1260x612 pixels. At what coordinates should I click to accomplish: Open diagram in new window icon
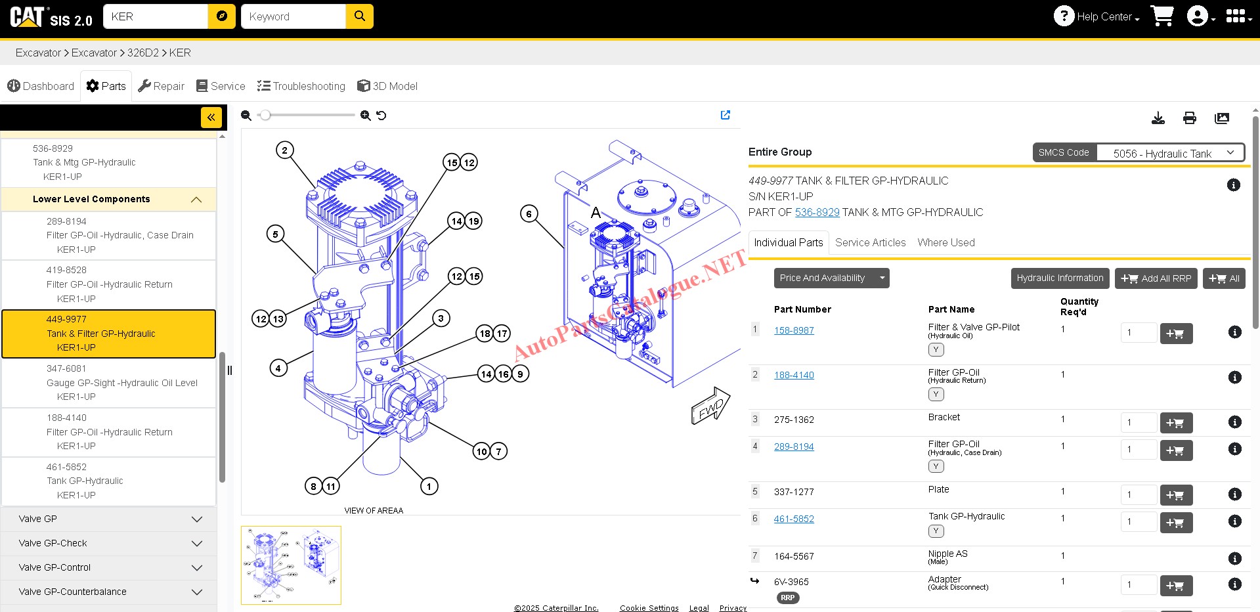(725, 115)
